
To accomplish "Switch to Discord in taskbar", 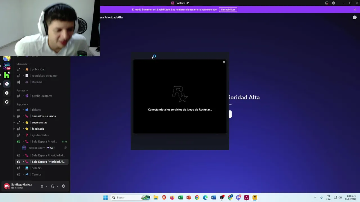I will coord(238,198).
